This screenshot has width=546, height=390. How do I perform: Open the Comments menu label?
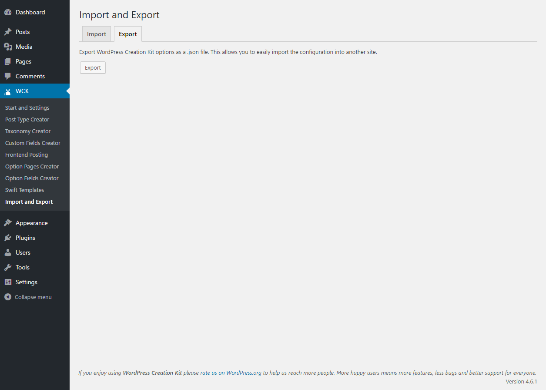pyautogui.click(x=30, y=76)
